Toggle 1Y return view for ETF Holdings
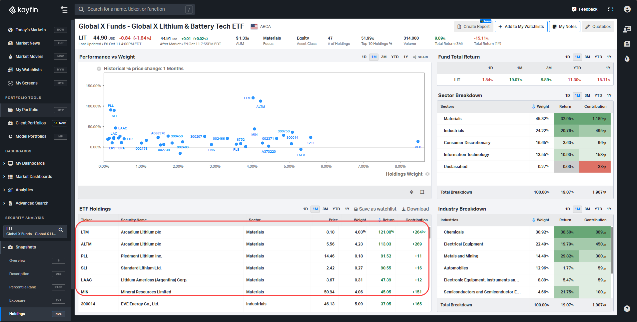The height and width of the screenshot is (322, 637). tap(347, 209)
